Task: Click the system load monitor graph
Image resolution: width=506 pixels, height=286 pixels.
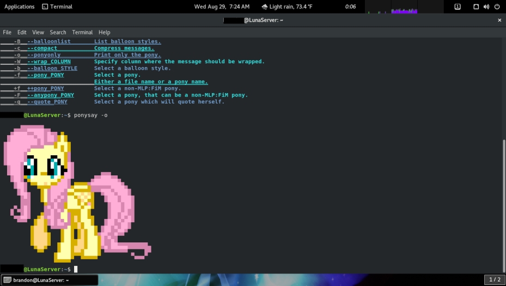Action: 392,8
